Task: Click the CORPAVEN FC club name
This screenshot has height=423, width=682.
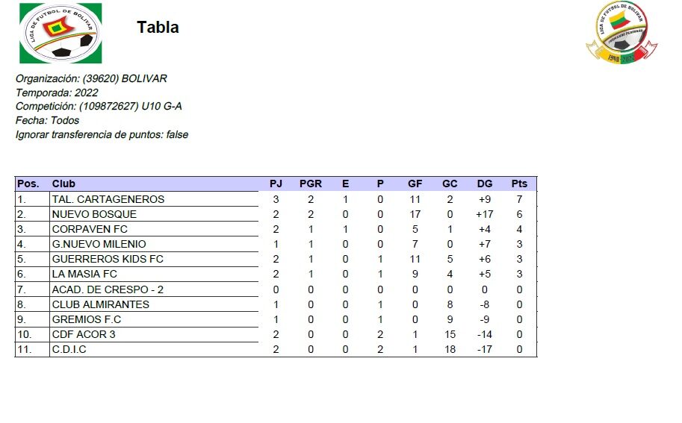Action: [90, 229]
